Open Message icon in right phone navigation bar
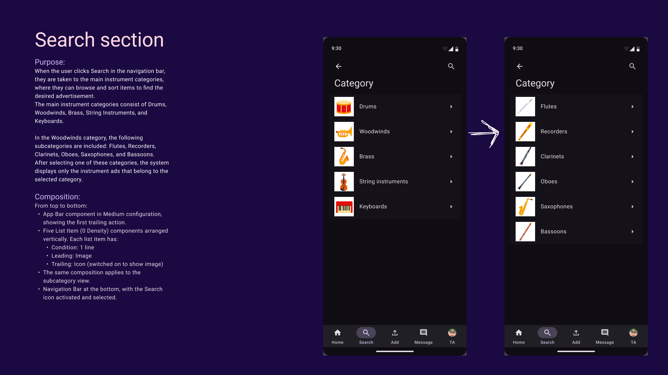 605,333
